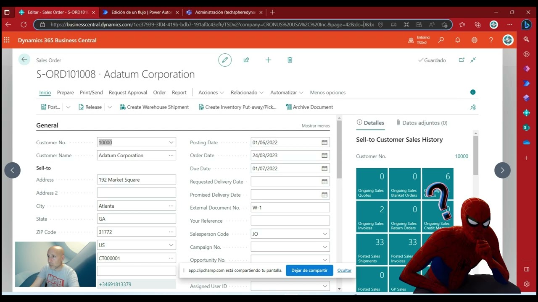
Task: Select the Order tab
Action: [x=159, y=92]
